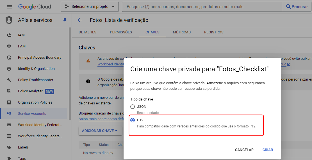Click the Workforce Identity Federation icon
This screenshot has height=160, width=312.
(9, 136)
